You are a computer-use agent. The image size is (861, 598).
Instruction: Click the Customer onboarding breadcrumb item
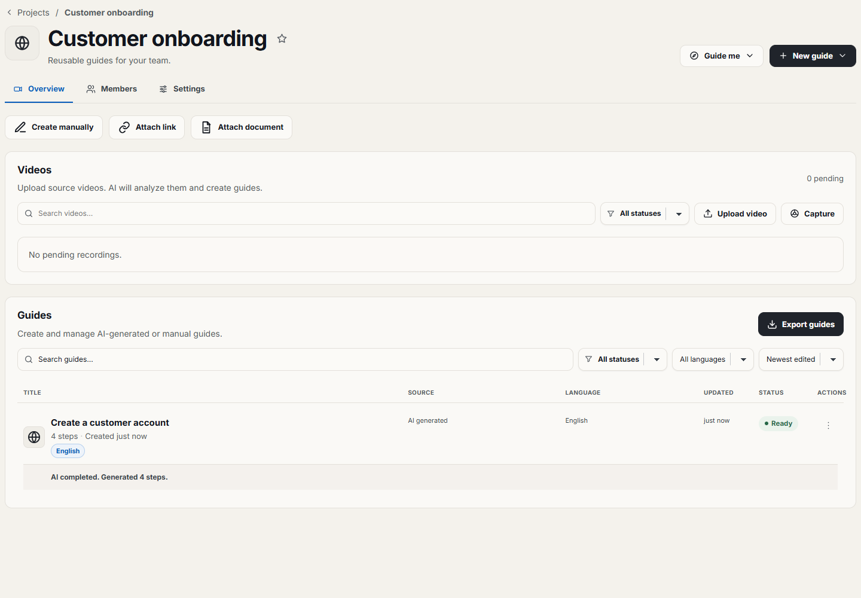click(x=109, y=13)
